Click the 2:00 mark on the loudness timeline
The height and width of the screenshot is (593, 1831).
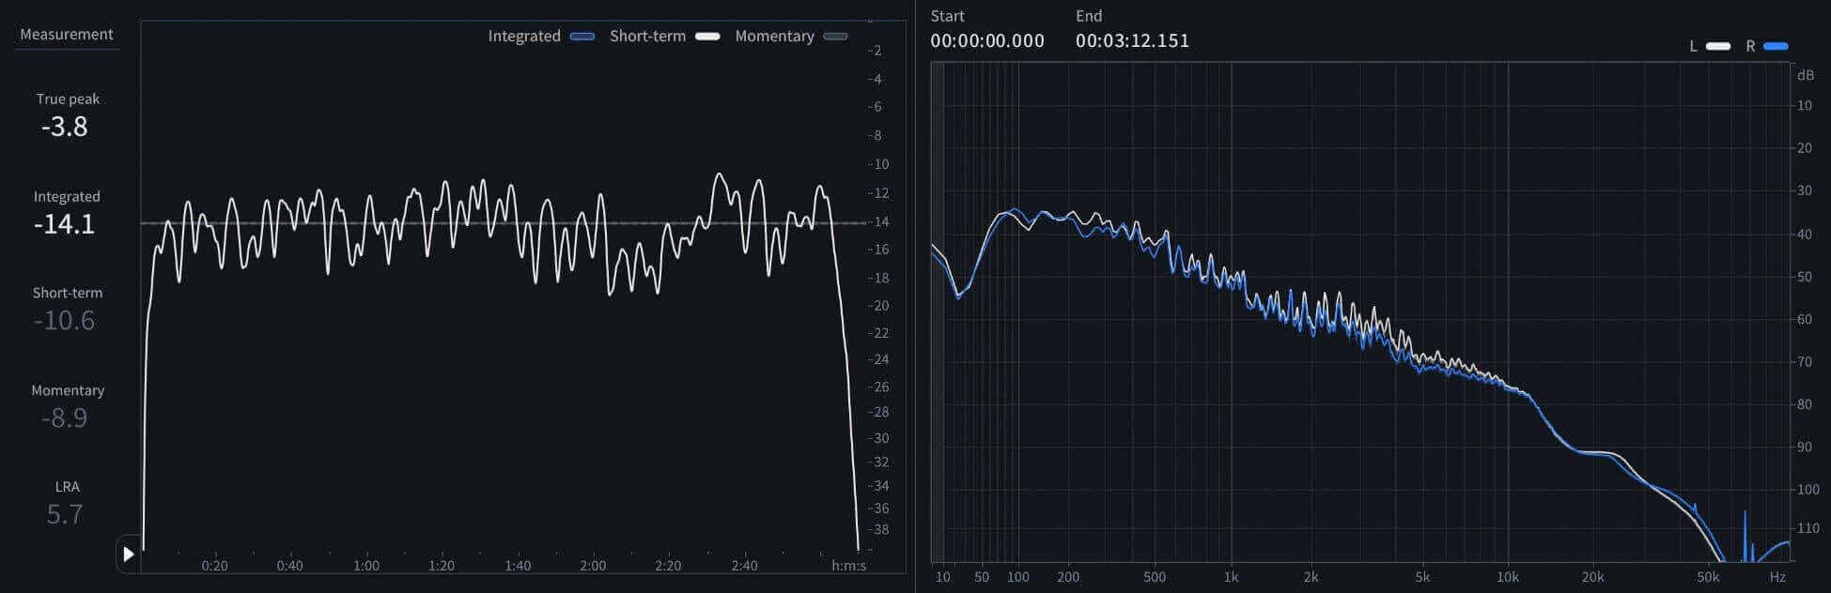click(593, 566)
